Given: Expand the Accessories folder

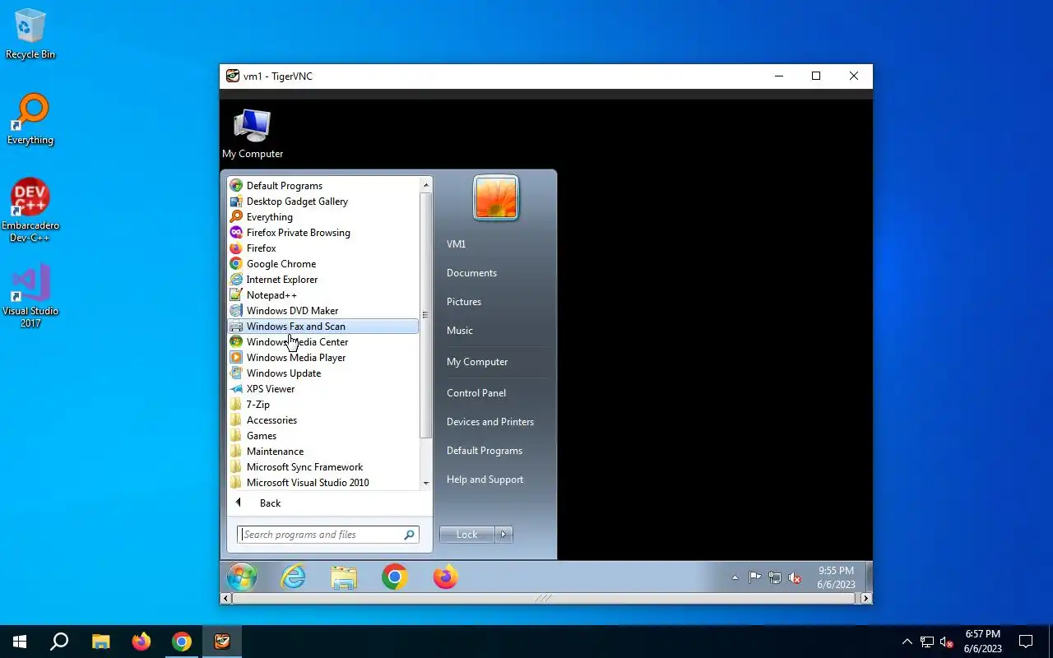Looking at the screenshot, I should pos(323,420).
